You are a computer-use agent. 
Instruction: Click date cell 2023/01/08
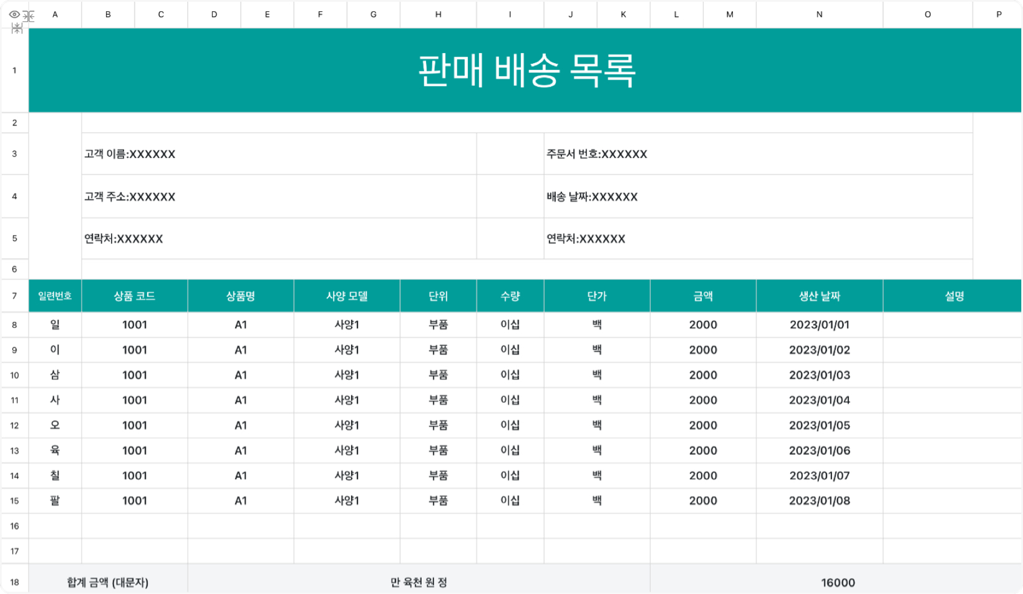(x=820, y=500)
